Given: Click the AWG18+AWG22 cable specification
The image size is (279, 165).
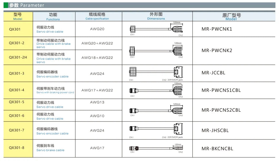Looking at the screenshot, I should [x=97, y=57].
